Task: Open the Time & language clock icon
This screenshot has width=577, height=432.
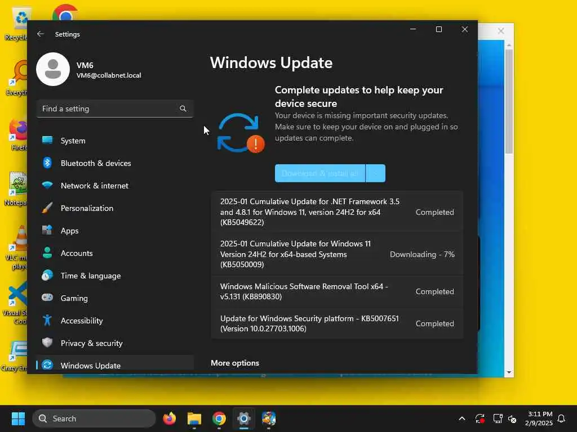Action: coord(47,276)
